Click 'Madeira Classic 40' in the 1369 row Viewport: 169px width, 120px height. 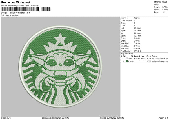[x=160, y=61]
